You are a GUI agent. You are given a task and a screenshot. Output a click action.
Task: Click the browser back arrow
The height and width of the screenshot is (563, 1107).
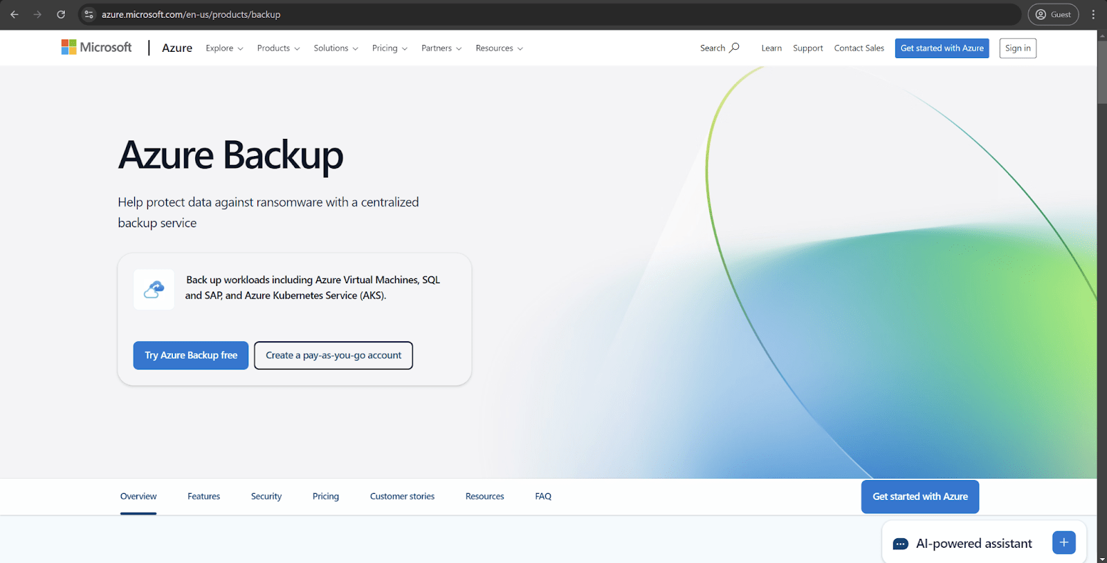[15, 15]
